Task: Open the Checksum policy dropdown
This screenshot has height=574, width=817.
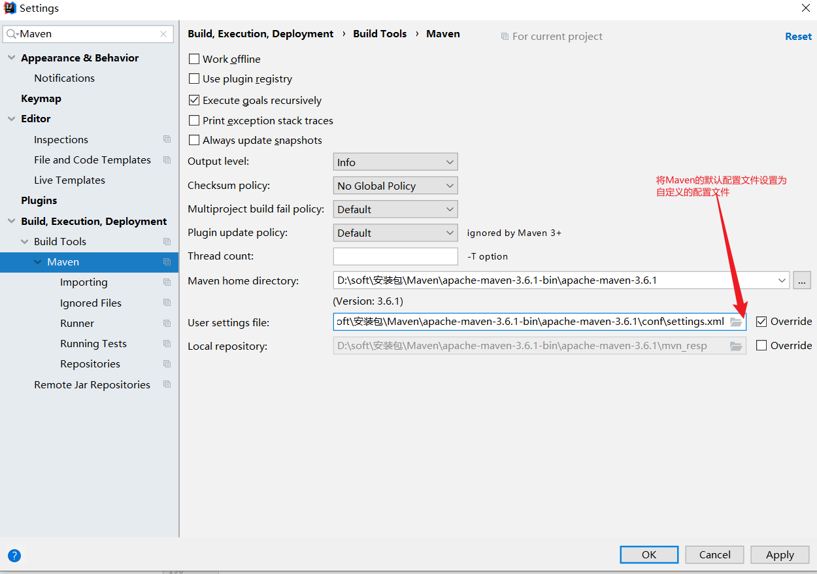Action: 395,186
